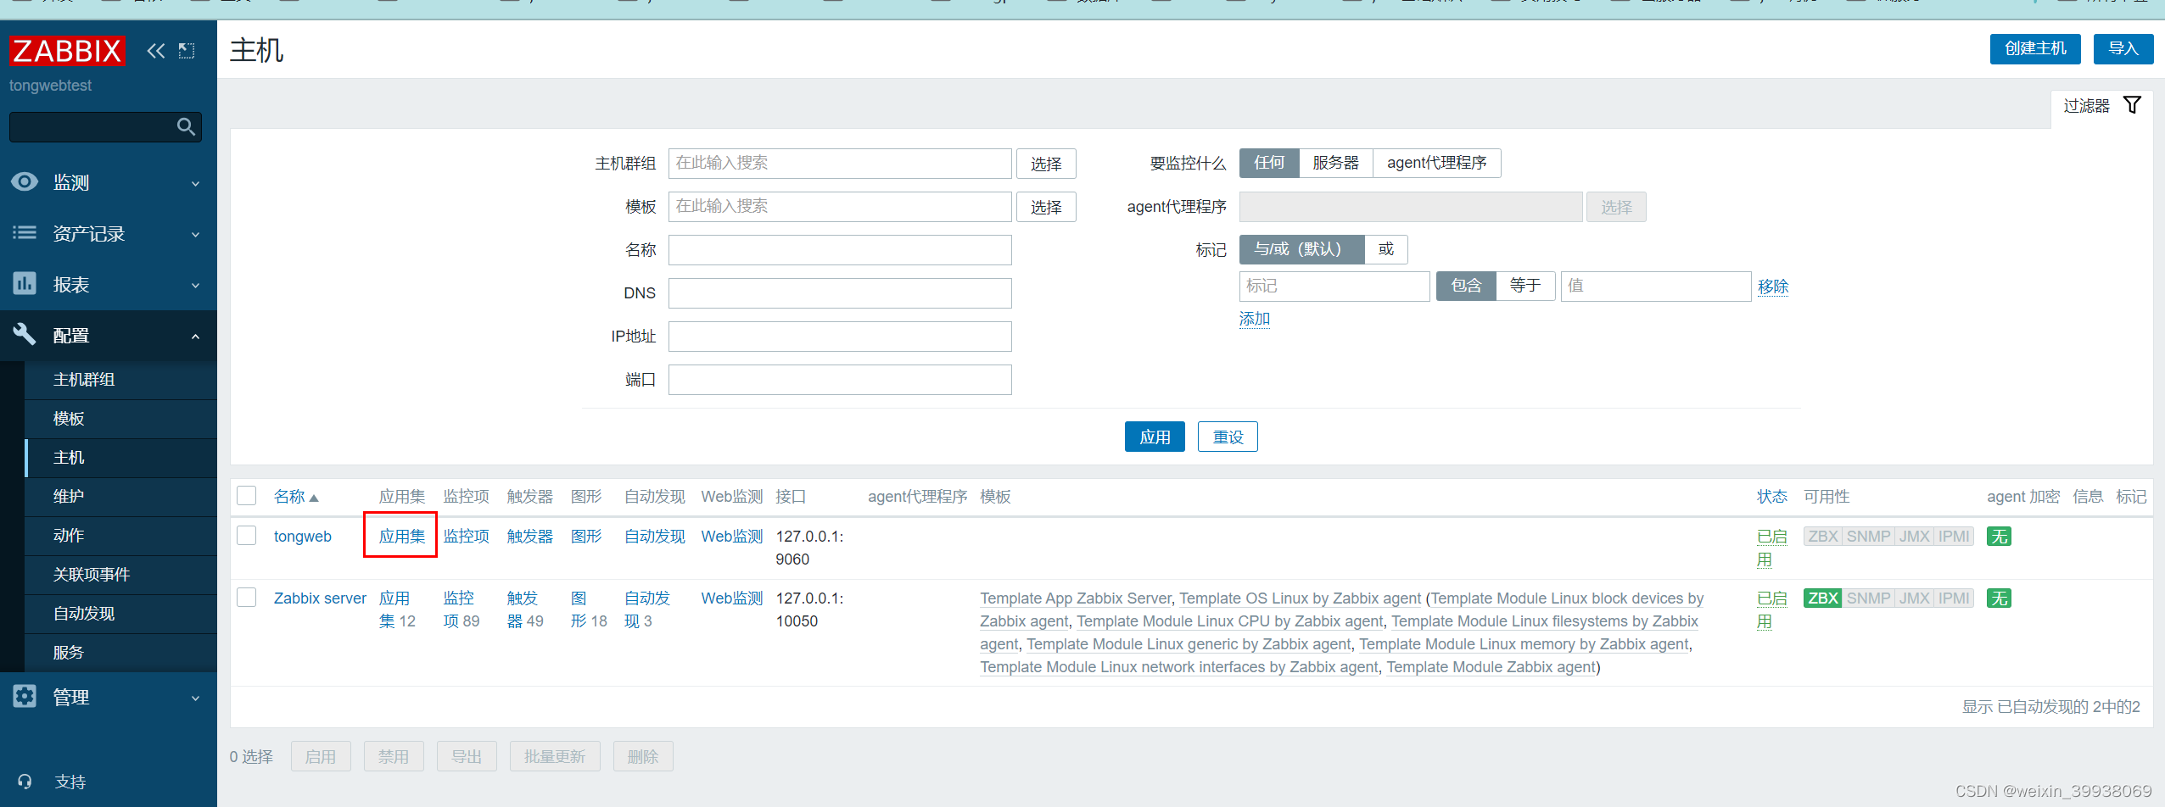Select 与/或 (默认) tag mode
Screen dimensions: 2165x807
tap(1301, 249)
